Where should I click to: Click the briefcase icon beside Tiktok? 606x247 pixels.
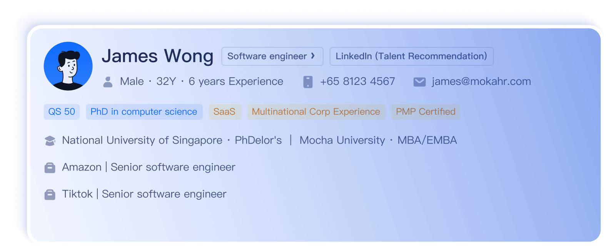[50, 194]
